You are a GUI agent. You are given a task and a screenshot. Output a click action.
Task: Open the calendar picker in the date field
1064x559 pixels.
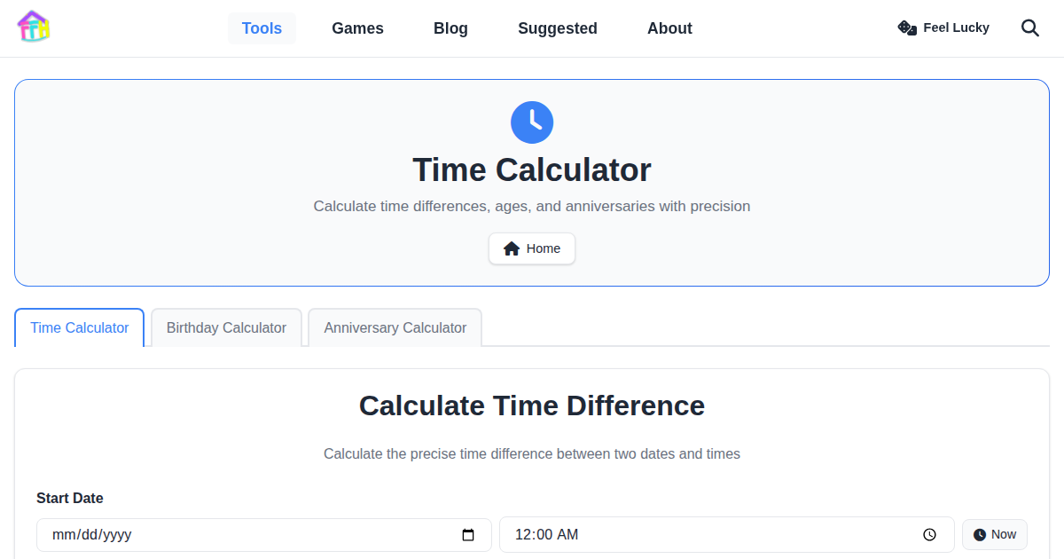pos(468,535)
